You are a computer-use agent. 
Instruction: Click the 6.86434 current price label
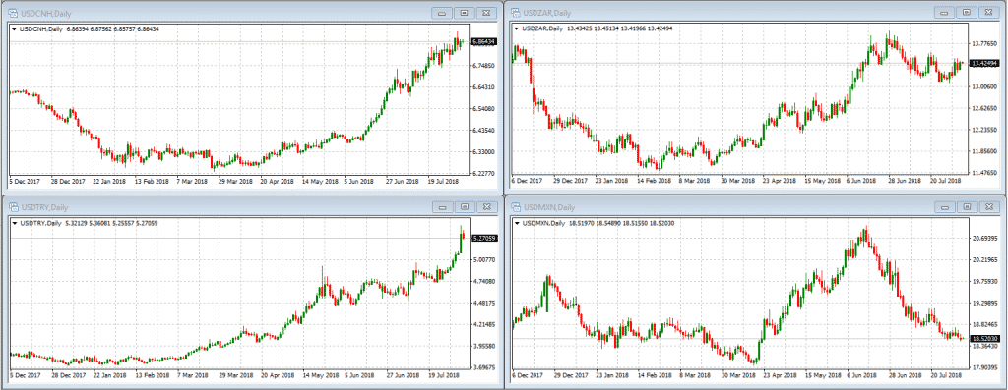[483, 41]
